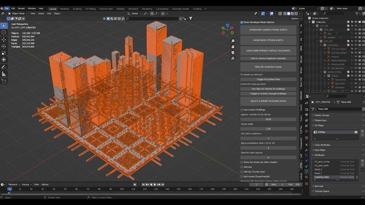
Task: Switch to the Modeling workspace tab
Action: tap(64, 9)
